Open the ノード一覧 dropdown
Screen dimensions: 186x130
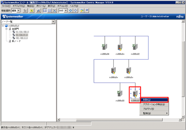click(53, 22)
